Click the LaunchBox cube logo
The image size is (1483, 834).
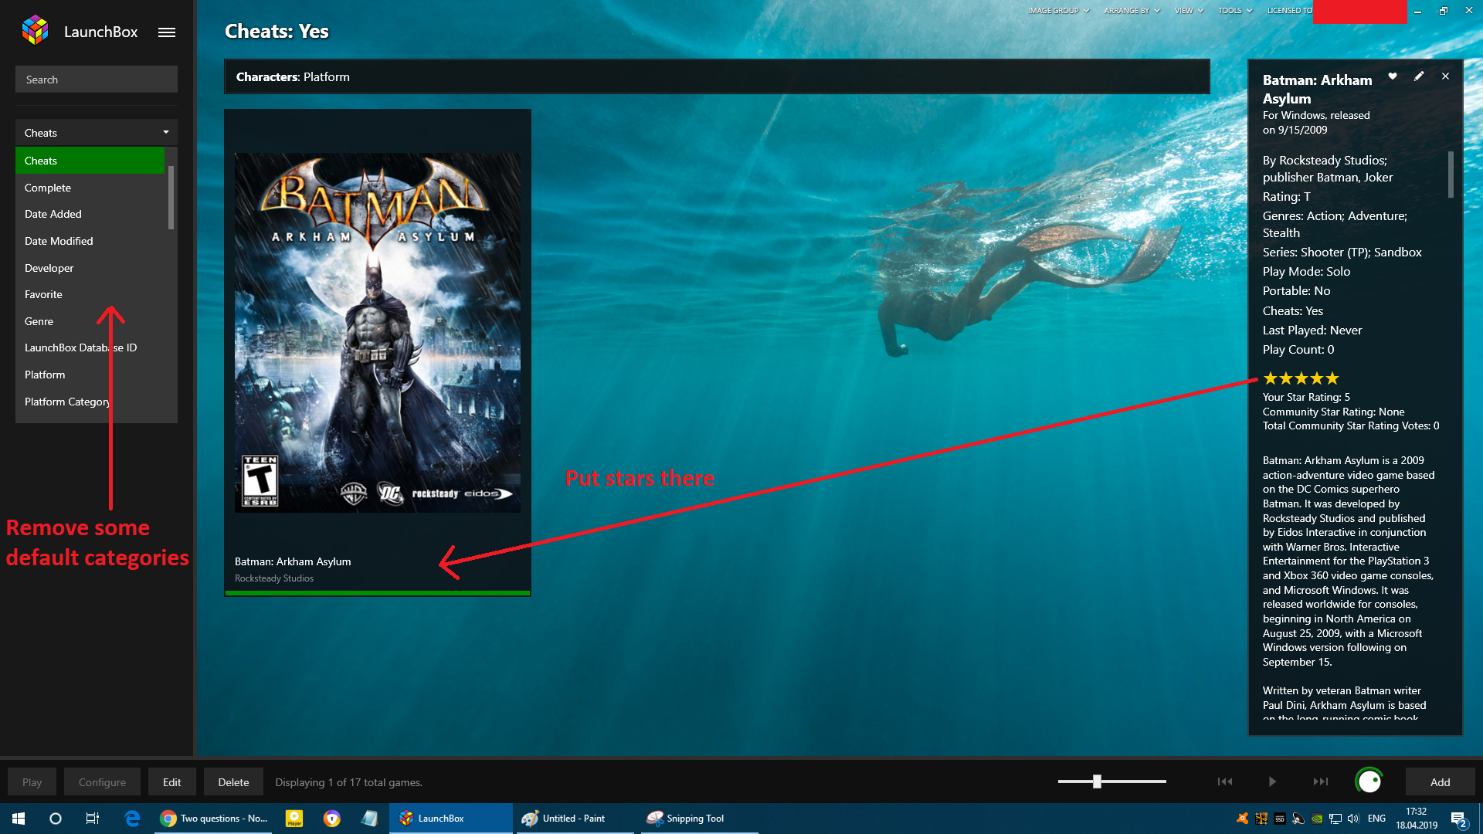click(36, 31)
